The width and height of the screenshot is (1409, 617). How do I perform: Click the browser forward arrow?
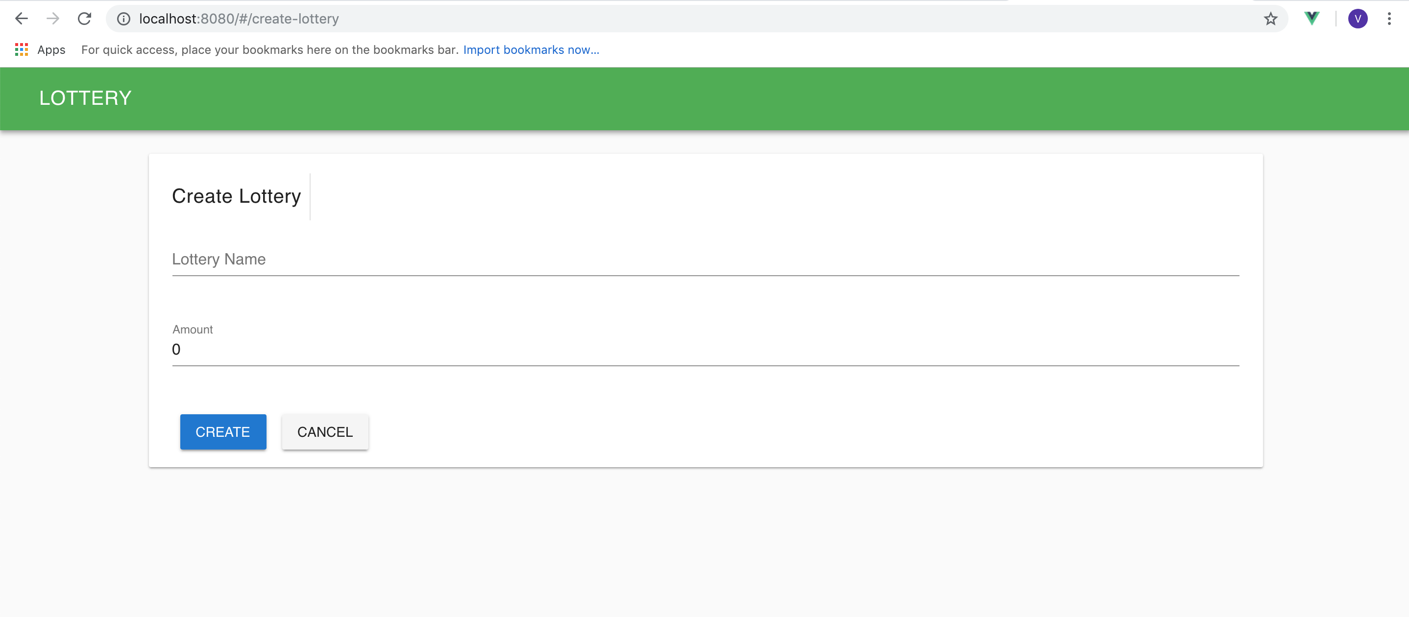point(53,19)
